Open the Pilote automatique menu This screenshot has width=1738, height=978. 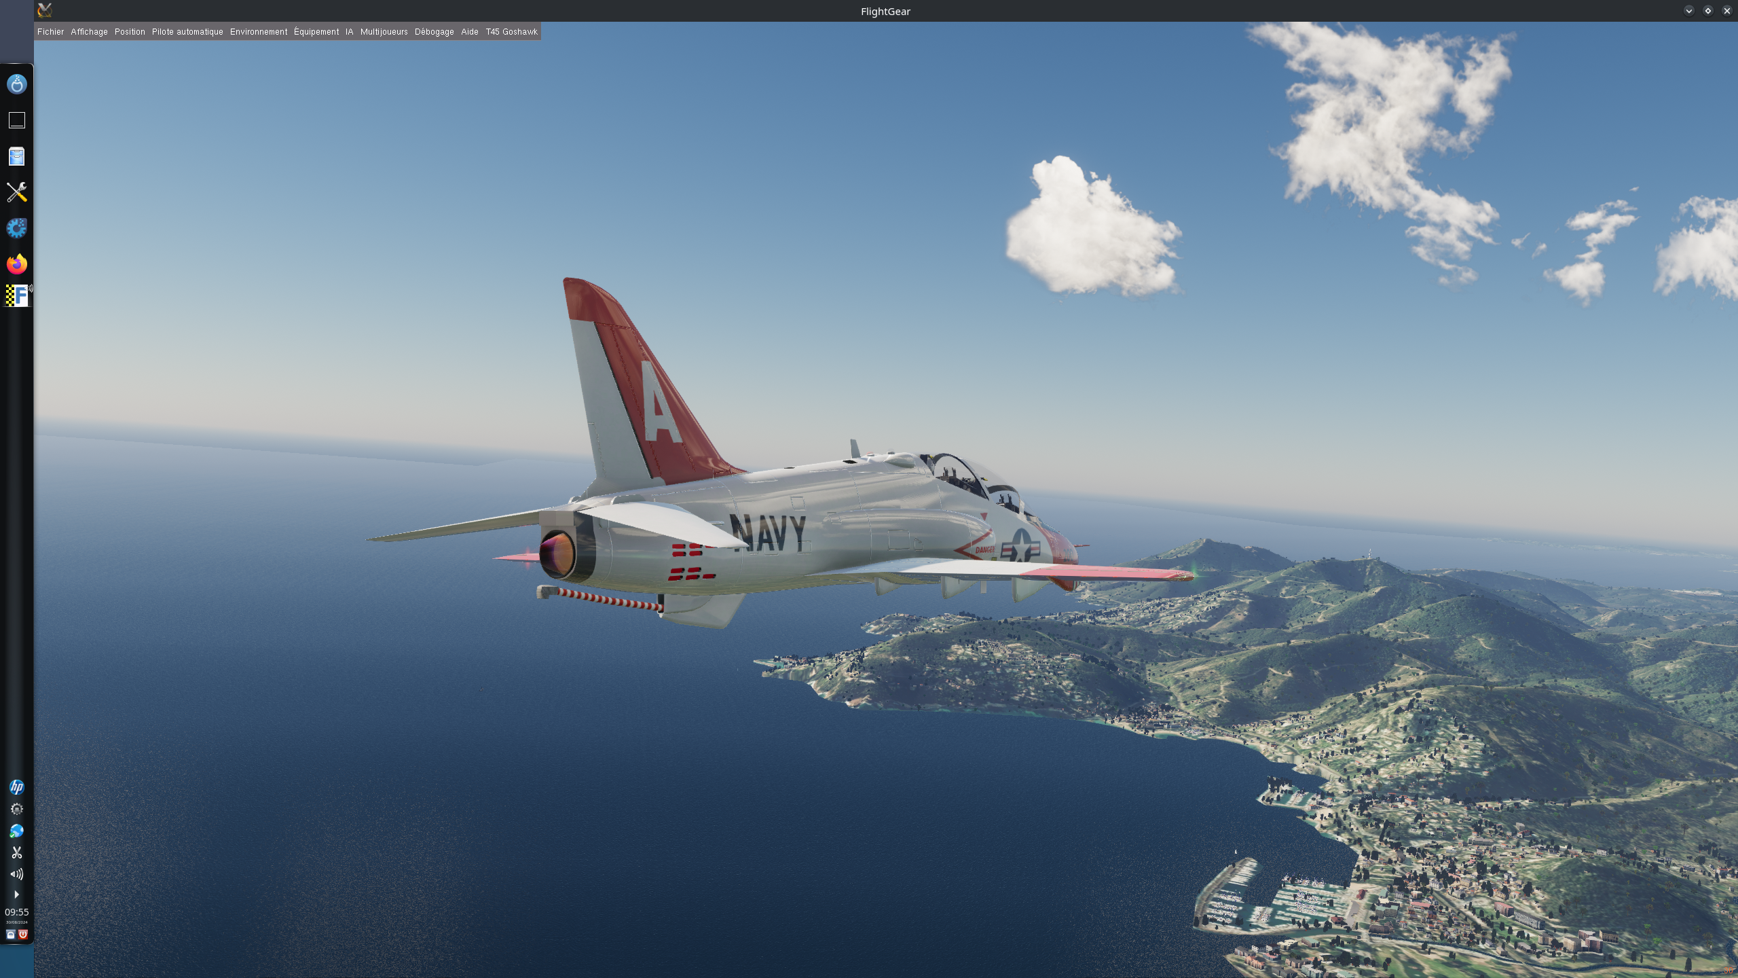pyautogui.click(x=187, y=32)
